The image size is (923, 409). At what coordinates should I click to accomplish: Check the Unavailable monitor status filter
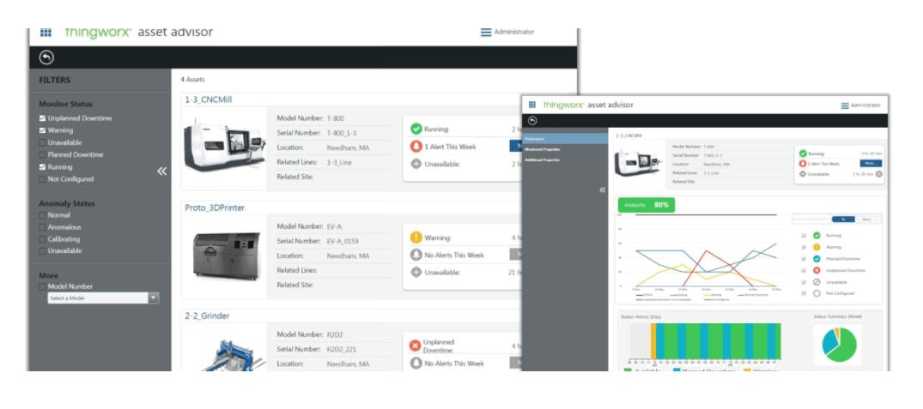42,143
